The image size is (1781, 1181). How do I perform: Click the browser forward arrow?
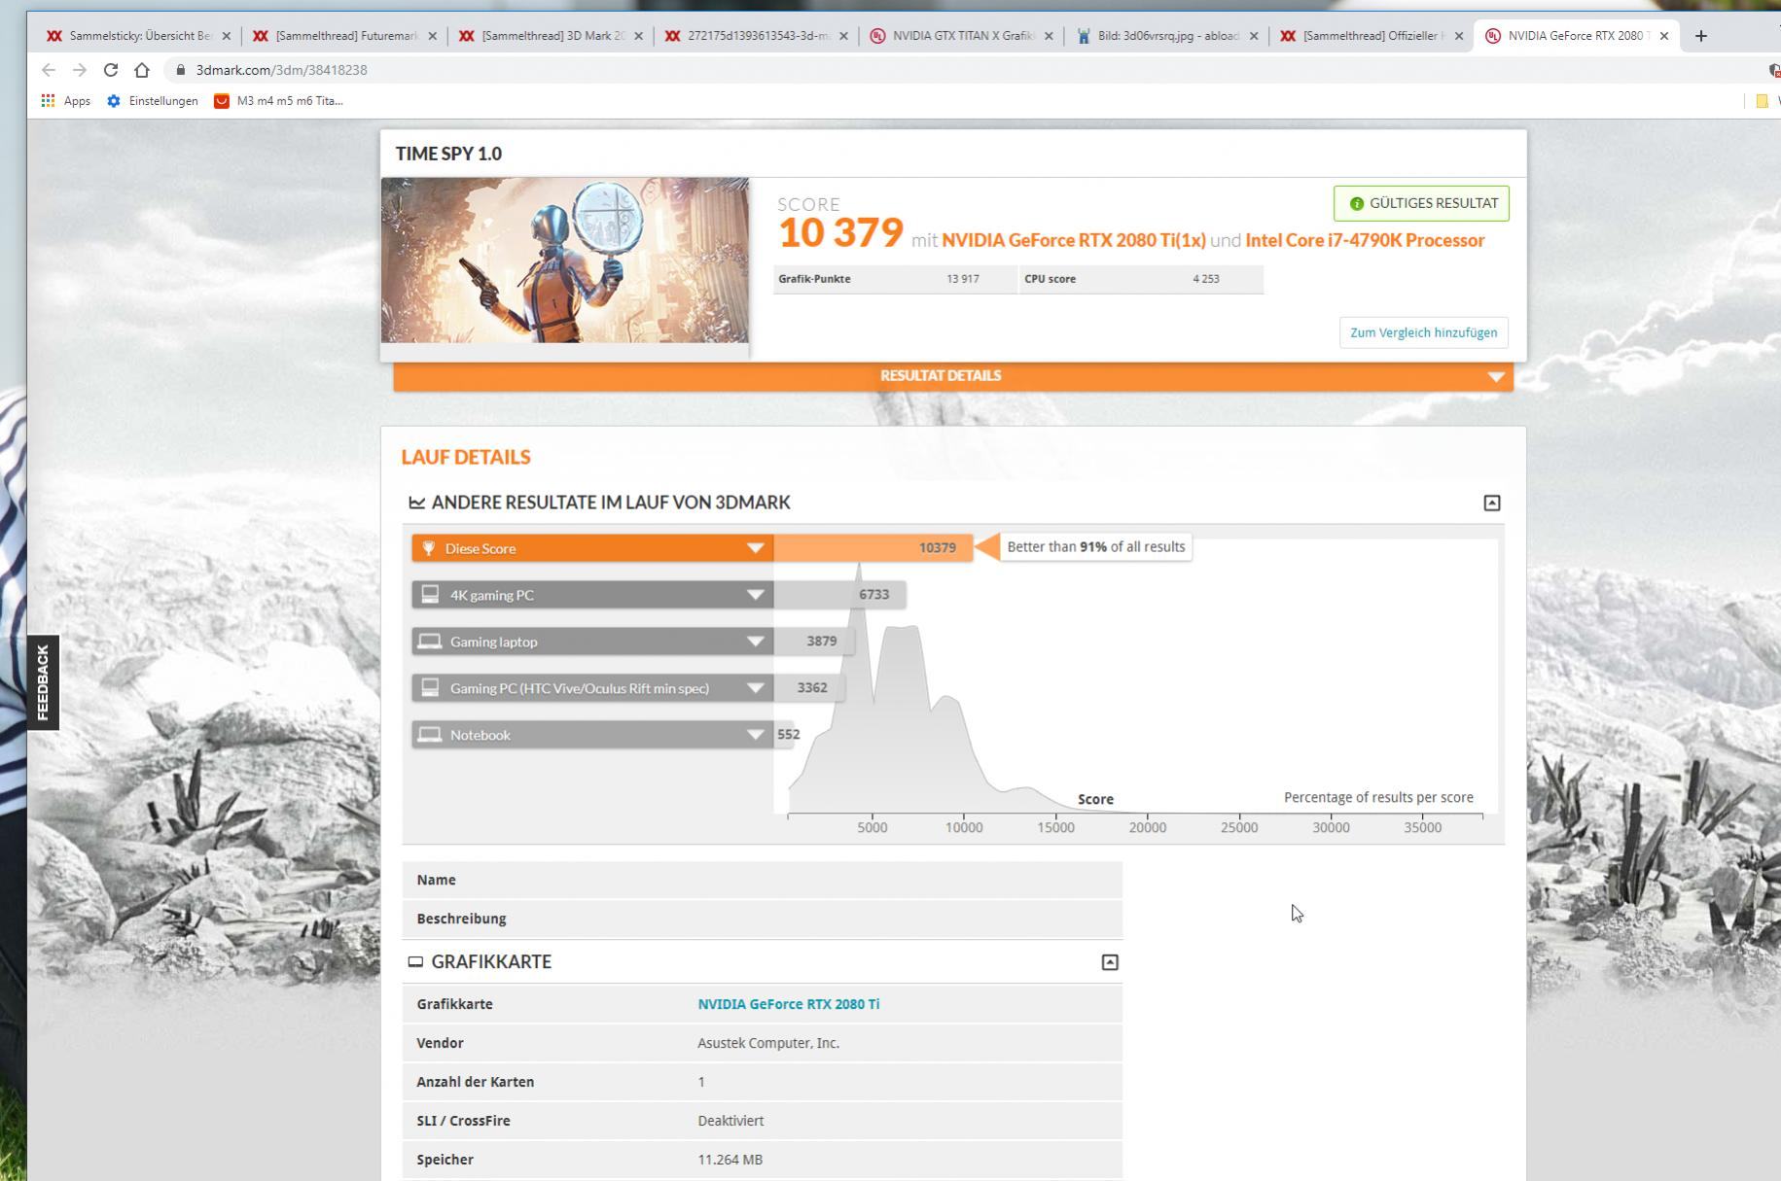[x=80, y=70]
